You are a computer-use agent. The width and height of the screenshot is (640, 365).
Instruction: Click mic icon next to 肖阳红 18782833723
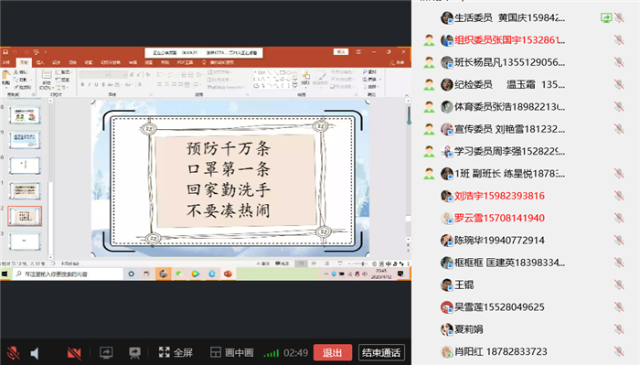click(619, 351)
